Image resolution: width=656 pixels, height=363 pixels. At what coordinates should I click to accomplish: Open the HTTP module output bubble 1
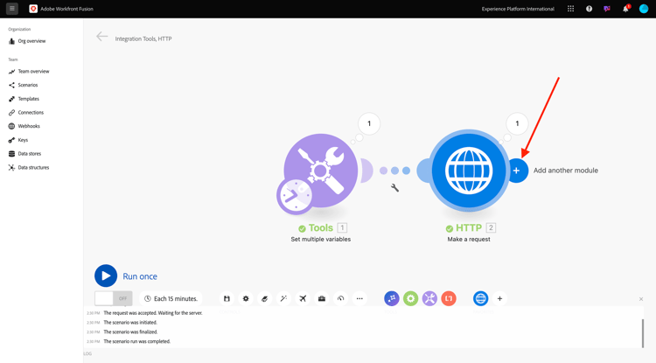(x=517, y=123)
